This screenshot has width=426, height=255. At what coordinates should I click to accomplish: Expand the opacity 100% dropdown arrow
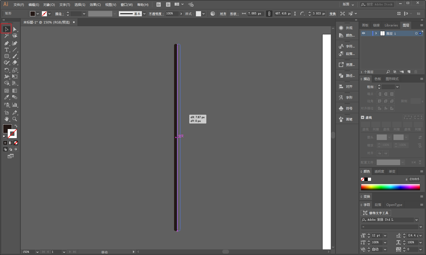point(181,14)
